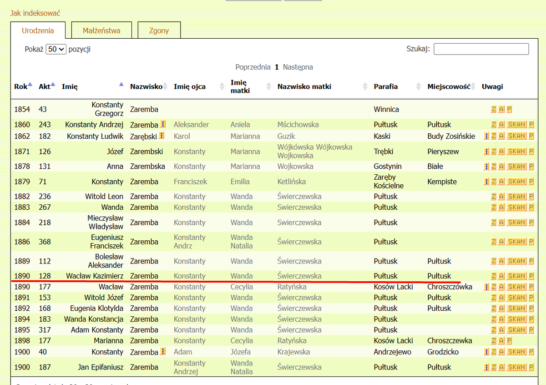546x385 pixels.
Task: Open remarks info icon in the Budy Zosińskie row
Action: [x=486, y=136]
